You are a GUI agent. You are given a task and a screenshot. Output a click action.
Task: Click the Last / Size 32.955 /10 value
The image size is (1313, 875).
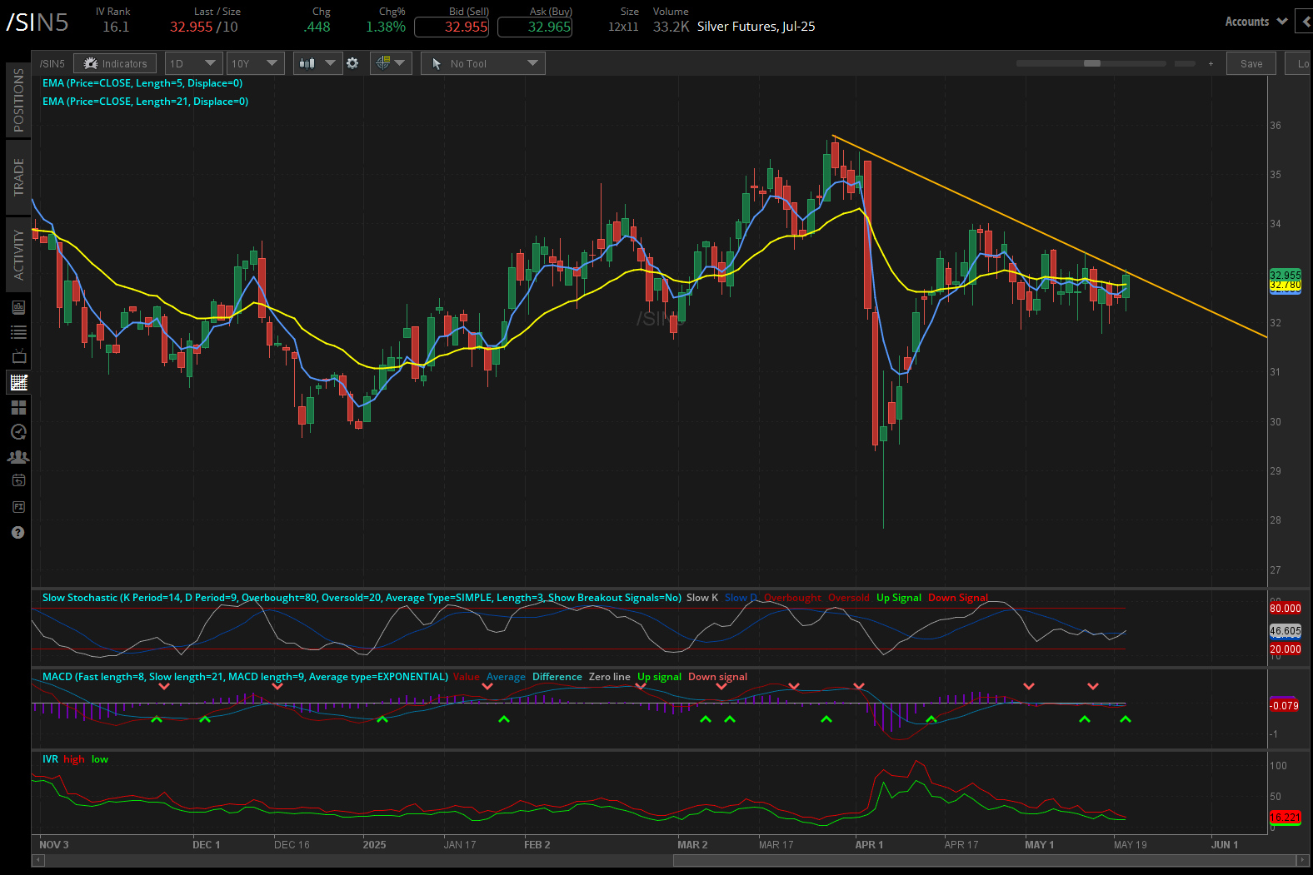204,27
